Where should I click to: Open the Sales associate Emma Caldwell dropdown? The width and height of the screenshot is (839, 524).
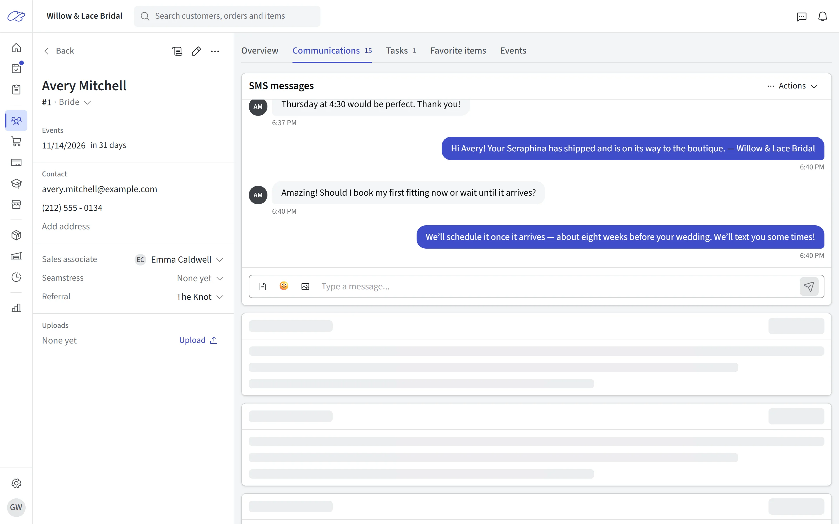coord(179,260)
